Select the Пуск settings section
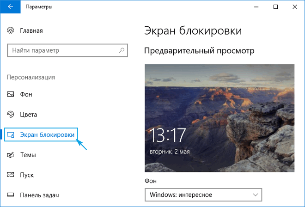Image resolution: width=305 pixels, height=207 pixels. pos(27,175)
